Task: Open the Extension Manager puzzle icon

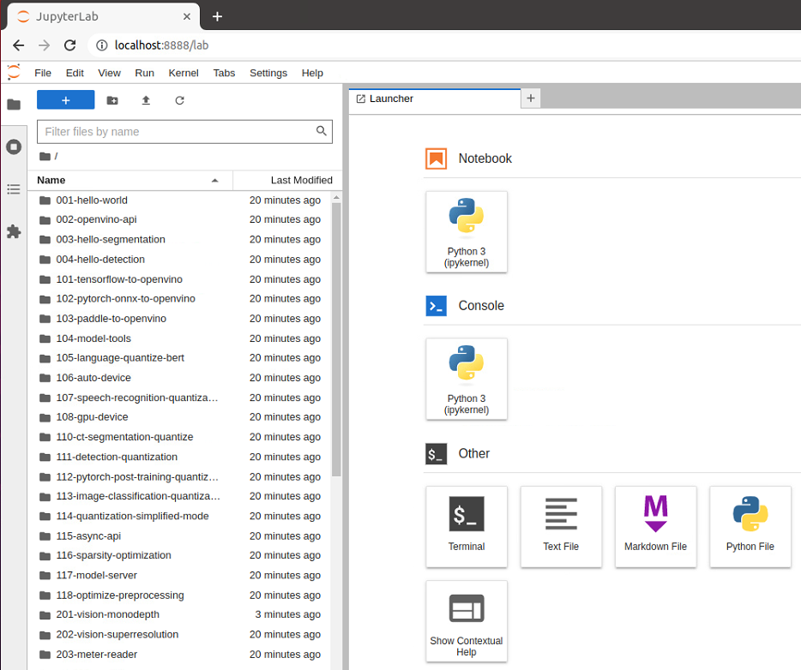Action: (14, 231)
